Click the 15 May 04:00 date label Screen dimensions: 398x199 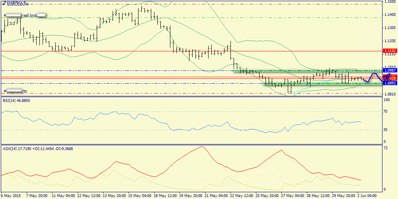[x=140, y=196]
